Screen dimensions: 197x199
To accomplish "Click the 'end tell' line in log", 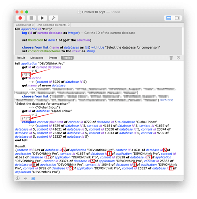I will point(21,140).
